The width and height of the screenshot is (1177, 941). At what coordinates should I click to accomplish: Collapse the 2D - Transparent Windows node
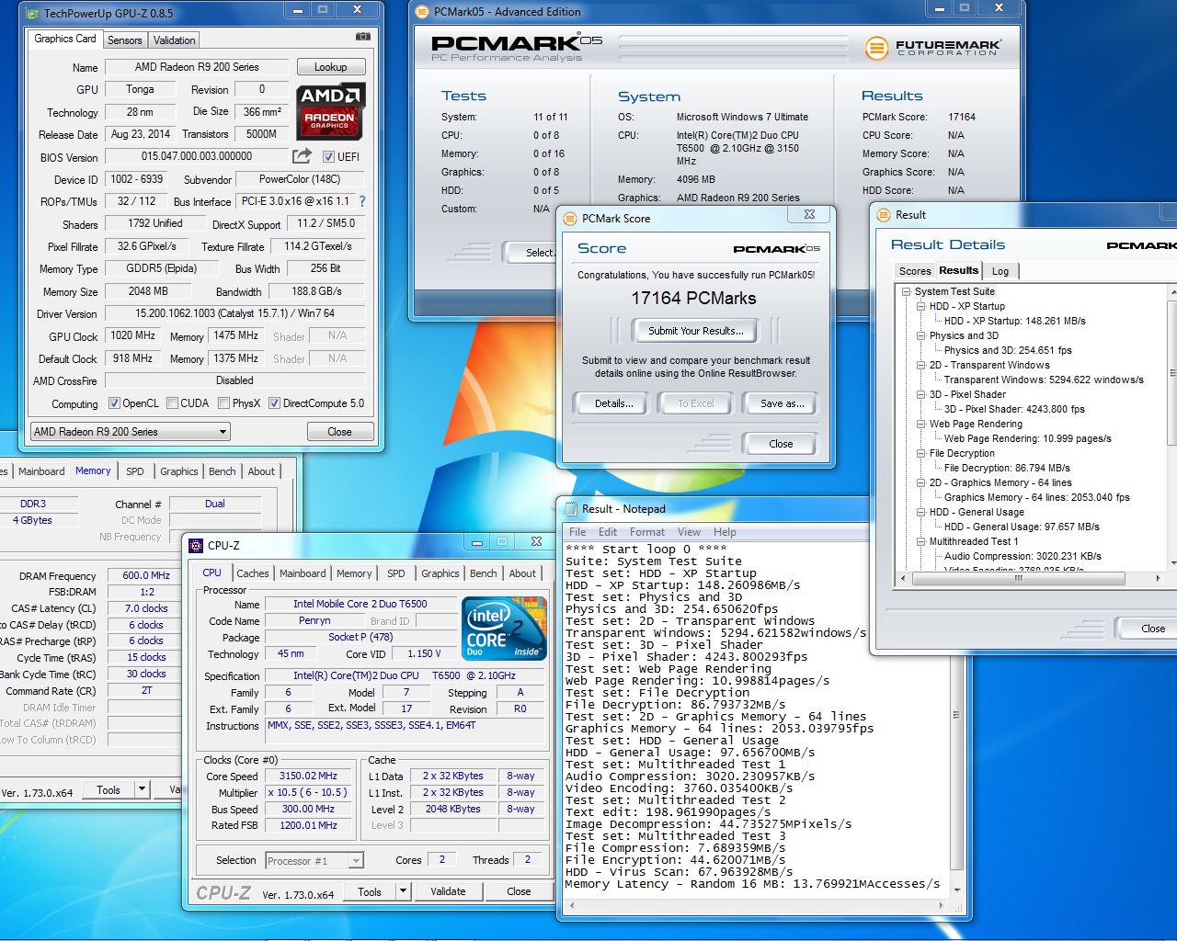tap(920, 365)
